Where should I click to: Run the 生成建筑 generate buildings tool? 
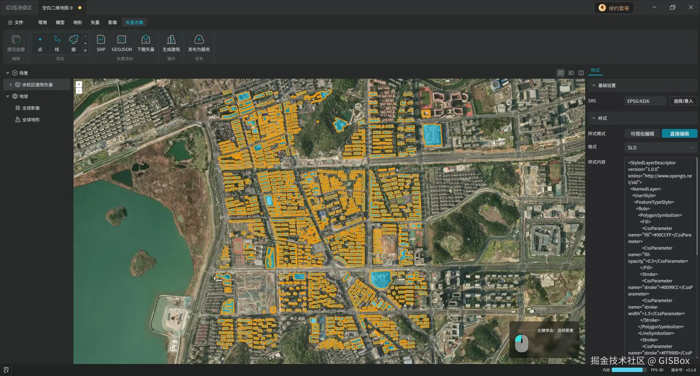click(x=171, y=43)
